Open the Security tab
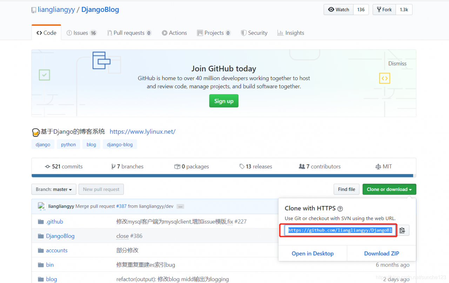The height and width of the screenshot is (283, 449). pyautogui.click(x=254, y=33)
